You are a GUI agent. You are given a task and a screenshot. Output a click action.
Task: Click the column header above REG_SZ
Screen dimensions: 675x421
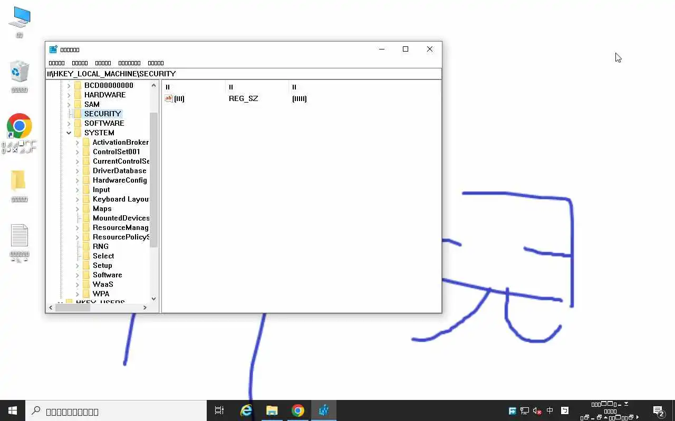257,87
